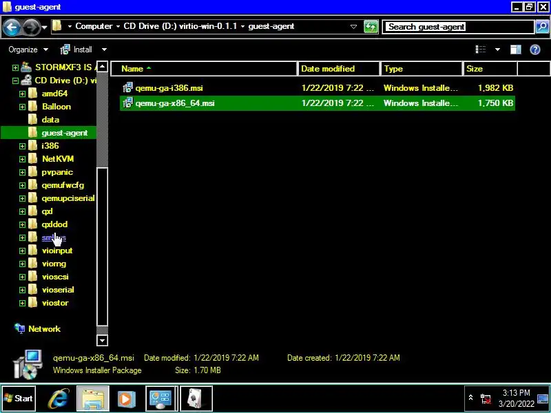Open recent pages dropdown beside Forward button
The width and height of the screenshot is (551, 413).
coord(44,27)
